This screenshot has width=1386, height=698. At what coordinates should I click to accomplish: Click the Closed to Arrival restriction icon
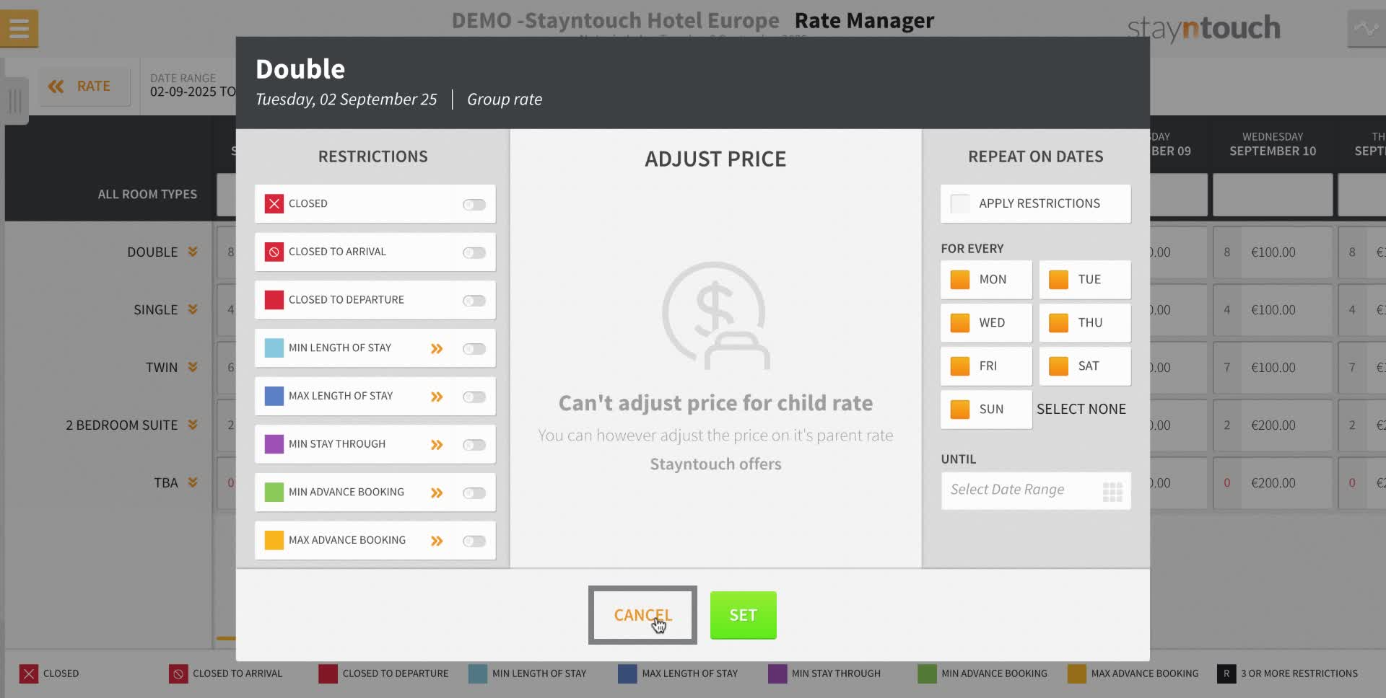tap(274, 252)
